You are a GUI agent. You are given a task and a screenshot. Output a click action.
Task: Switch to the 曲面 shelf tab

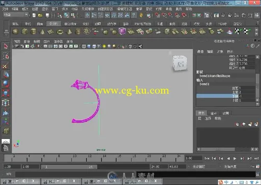tap(40, 24)
